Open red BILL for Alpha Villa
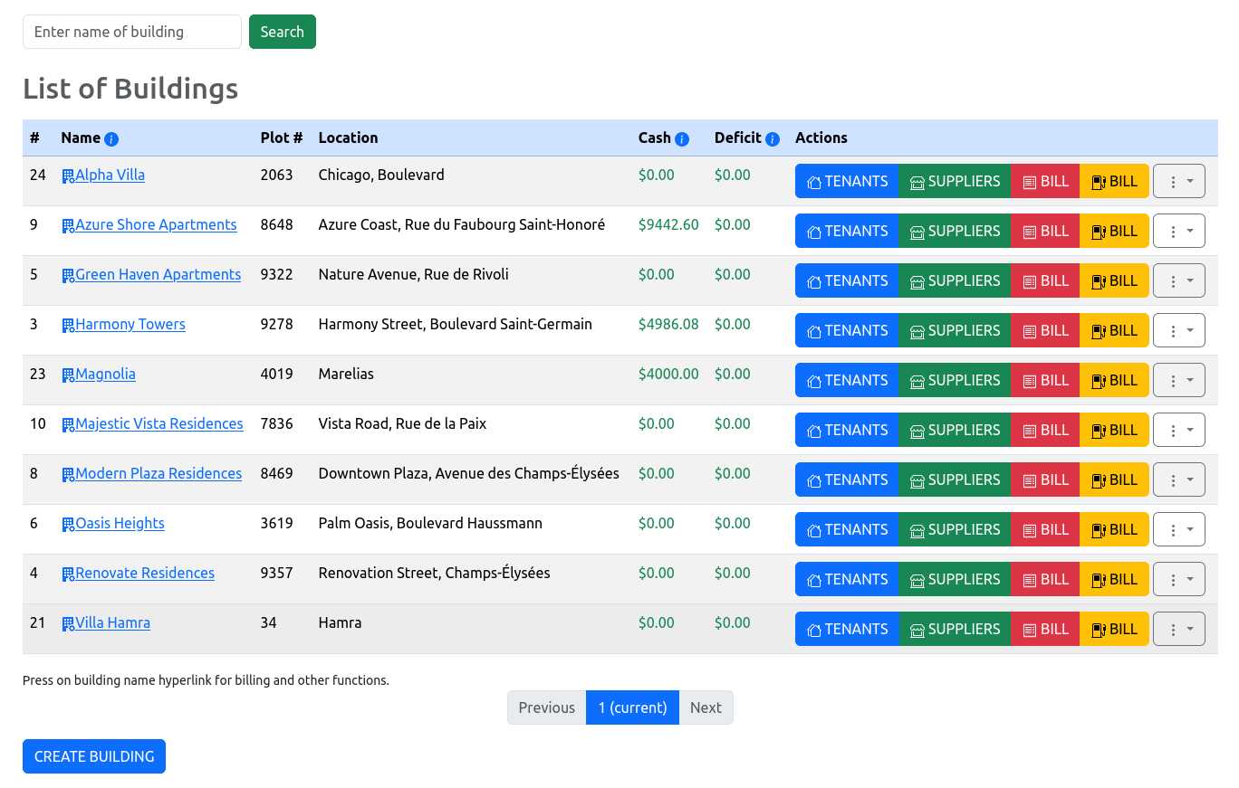This screenshot has width=1239, height=788. 1045,181
